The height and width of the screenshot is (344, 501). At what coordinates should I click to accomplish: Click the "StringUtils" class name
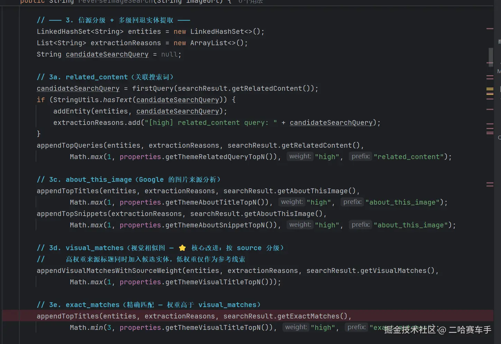76,100
